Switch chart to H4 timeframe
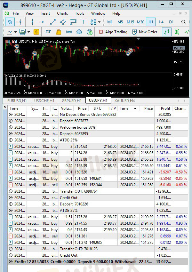The width and height of the screenshot is (192, 272). tap(161, 22)
